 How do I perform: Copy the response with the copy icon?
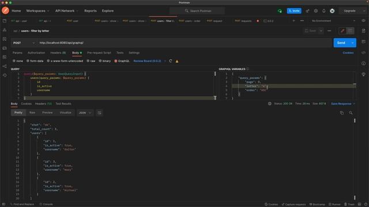pyautogui.click(x=342, y=113)
